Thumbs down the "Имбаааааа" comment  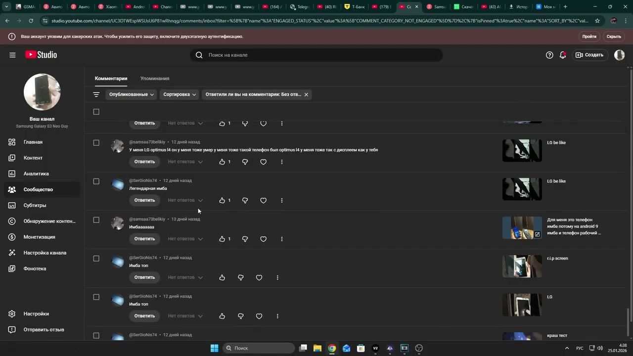click(x=245, y=239)
